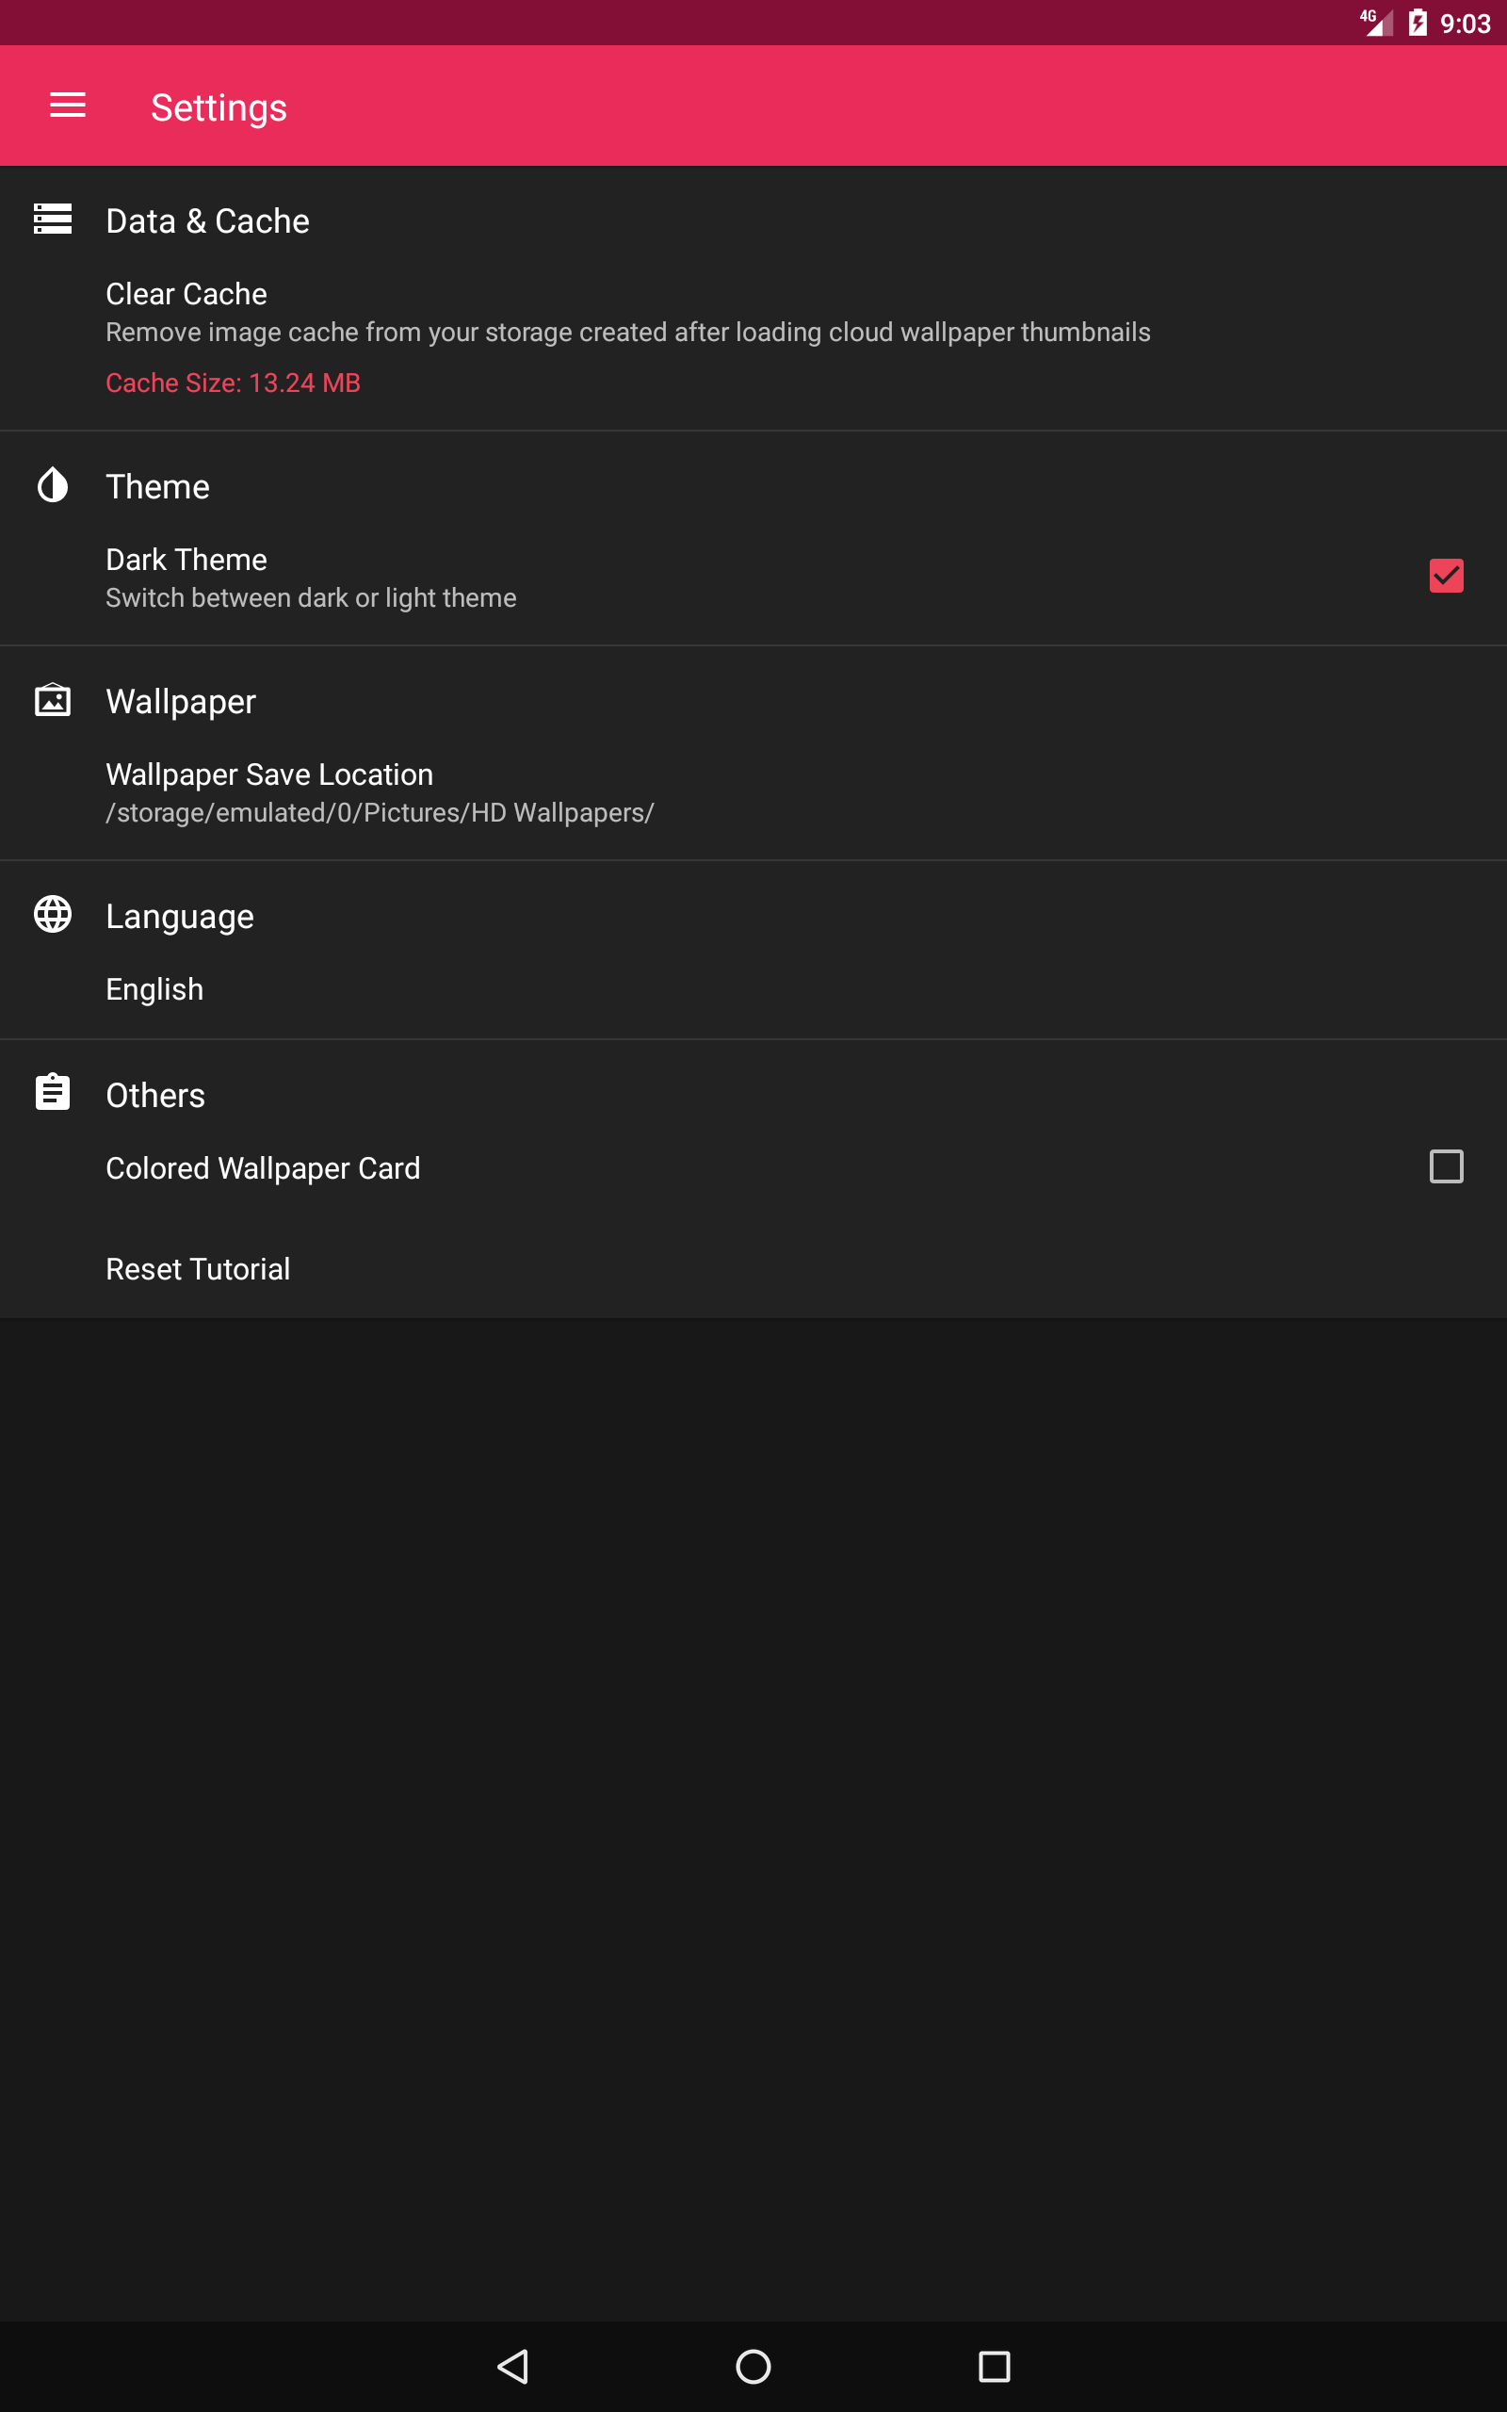1507x2412 pixels.
Task: Open Wallpaper Save Location chooser
Action: coord(753,793)
